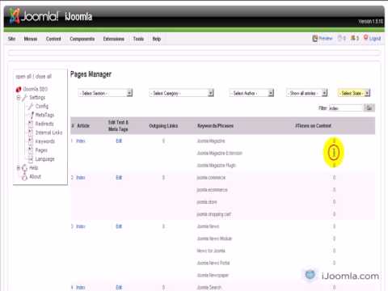The image size is (388, 291).
Task: Click Edit for the Joomla News row
Action: [x=119, y=226]
